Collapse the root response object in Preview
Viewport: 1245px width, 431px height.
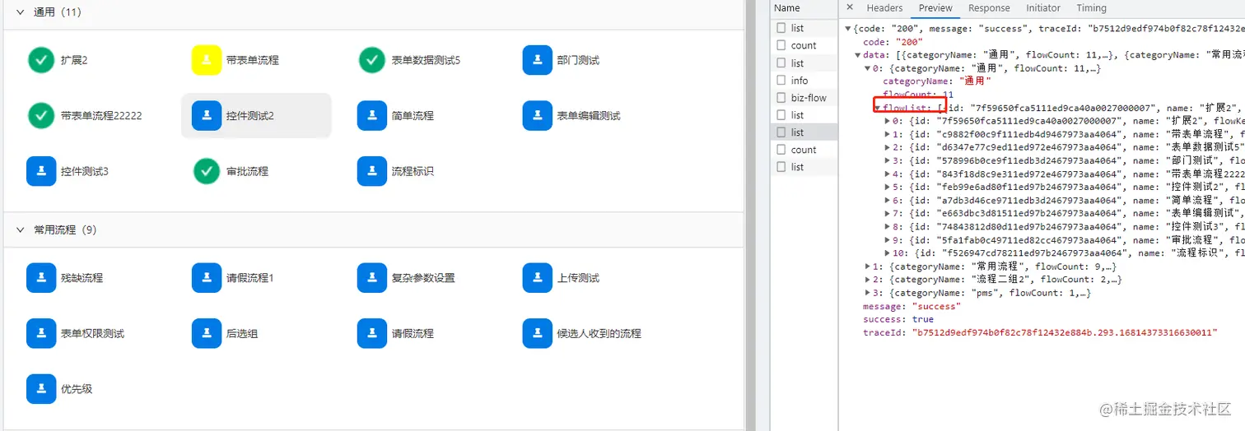[849, 29]
